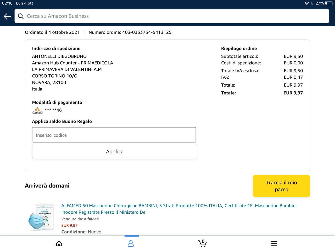Tap the Arriverà domani heading

pyautogui.click(x=47, y=186)
